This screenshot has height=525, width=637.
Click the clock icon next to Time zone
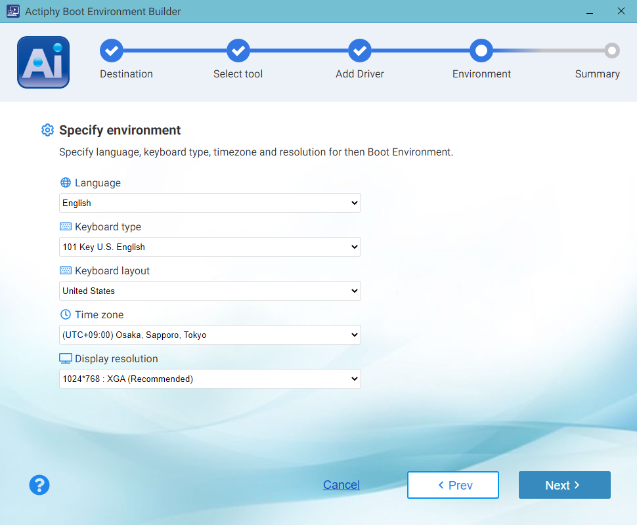pyautogui.click(x=66, y=315)
